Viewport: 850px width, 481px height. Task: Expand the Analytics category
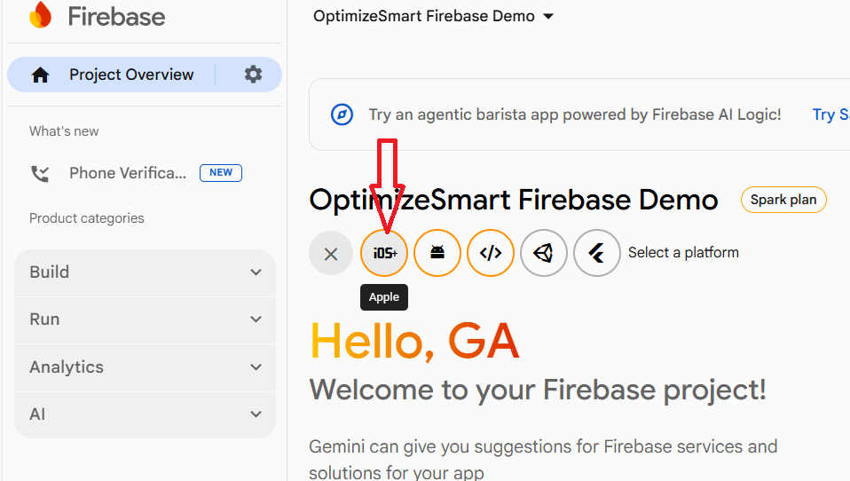tap(145, 367)
